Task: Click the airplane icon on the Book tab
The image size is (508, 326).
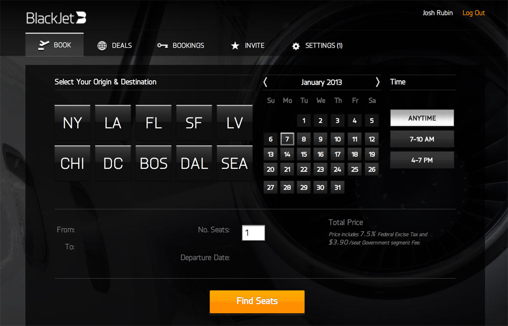Action: tap(44, 45)
